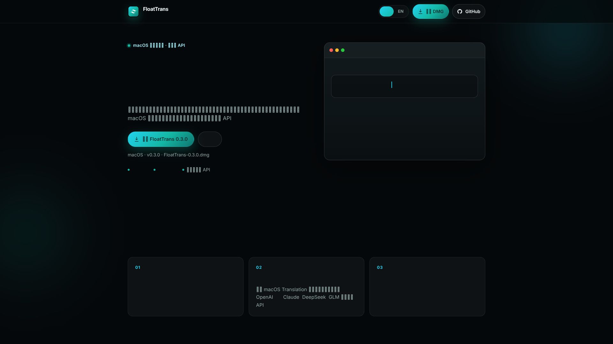Open the FloatTrans brand name link
The height and width of the screenshot is (344, 613).
click(x=155, y=9)
